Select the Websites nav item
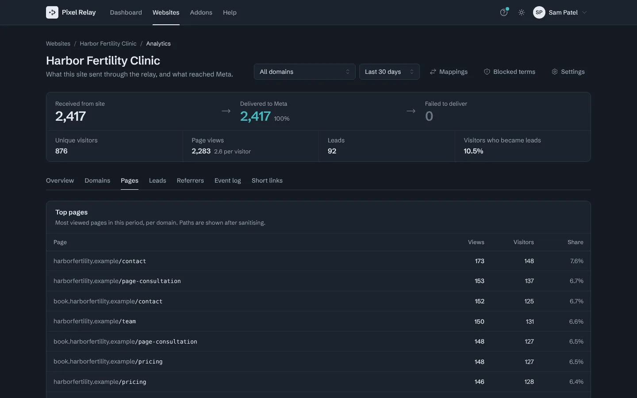The height and width of the screenshot is (398, 637). click(x=166, y=12)
